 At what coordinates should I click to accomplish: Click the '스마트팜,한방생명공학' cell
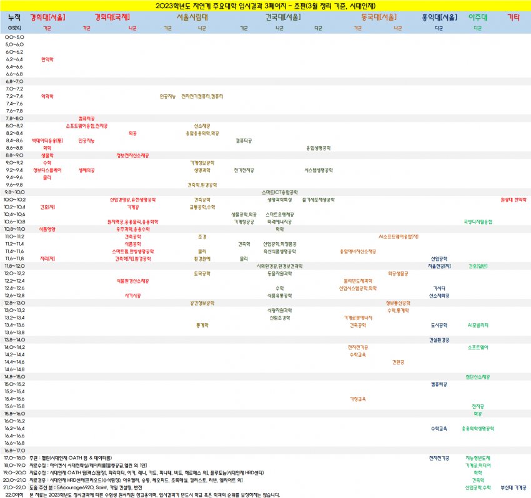(x=132, y=251)
